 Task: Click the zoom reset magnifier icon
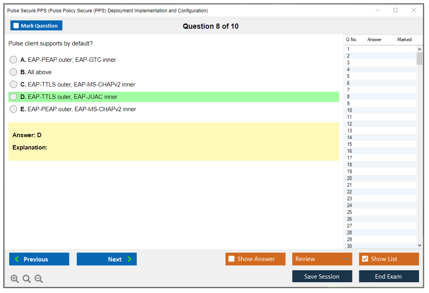pyautogui.click(x=27, y=279)
